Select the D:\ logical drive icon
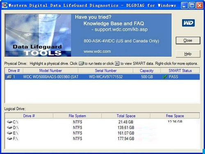This screenshot has width=205, height=154. coord(9,127)
